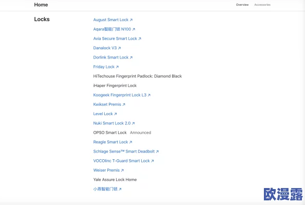Open the Reagle Smart Lock link
Screen dimensions: 305x205
pos(112,142)
